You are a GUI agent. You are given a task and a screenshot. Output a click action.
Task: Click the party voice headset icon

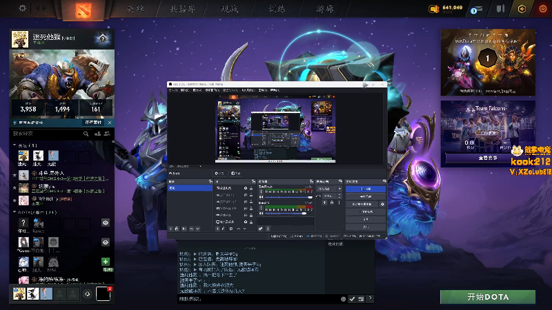tap(88, 294)
